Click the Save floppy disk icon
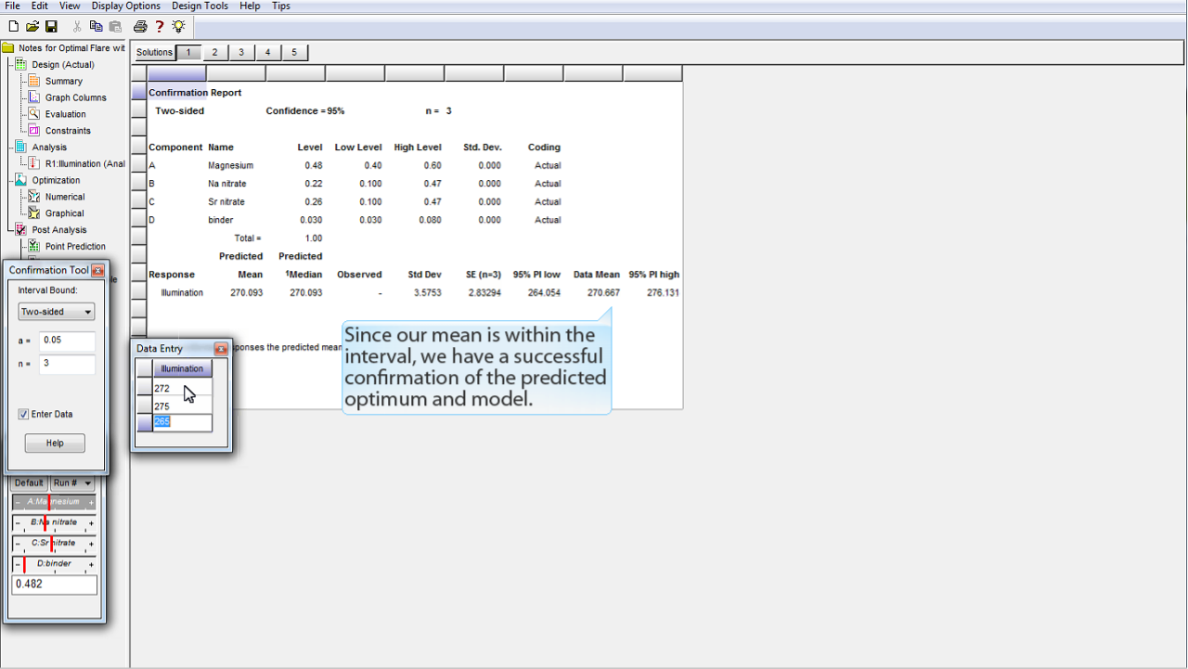This screenshot has height=669, width=1188. pos(51,26)
